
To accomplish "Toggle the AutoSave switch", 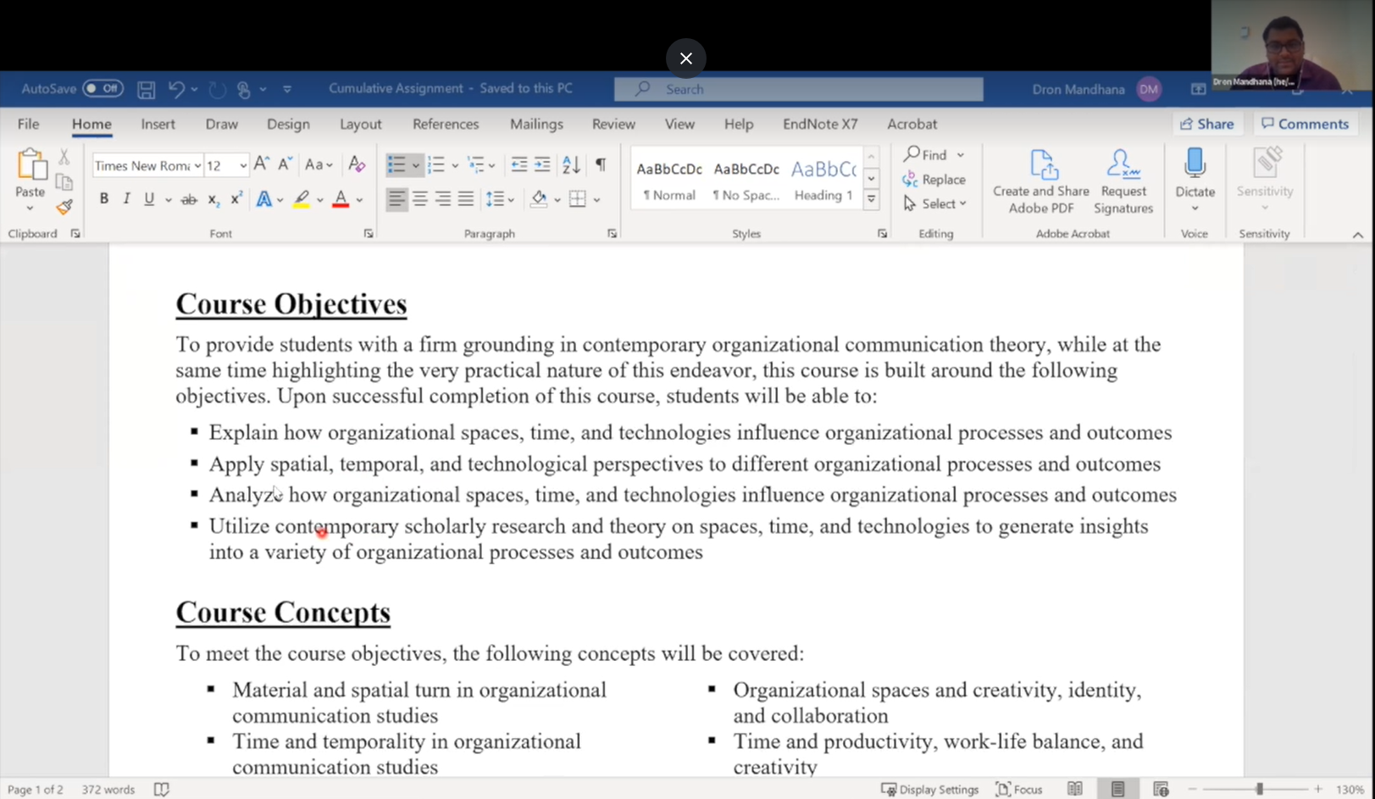I will 103,89.
